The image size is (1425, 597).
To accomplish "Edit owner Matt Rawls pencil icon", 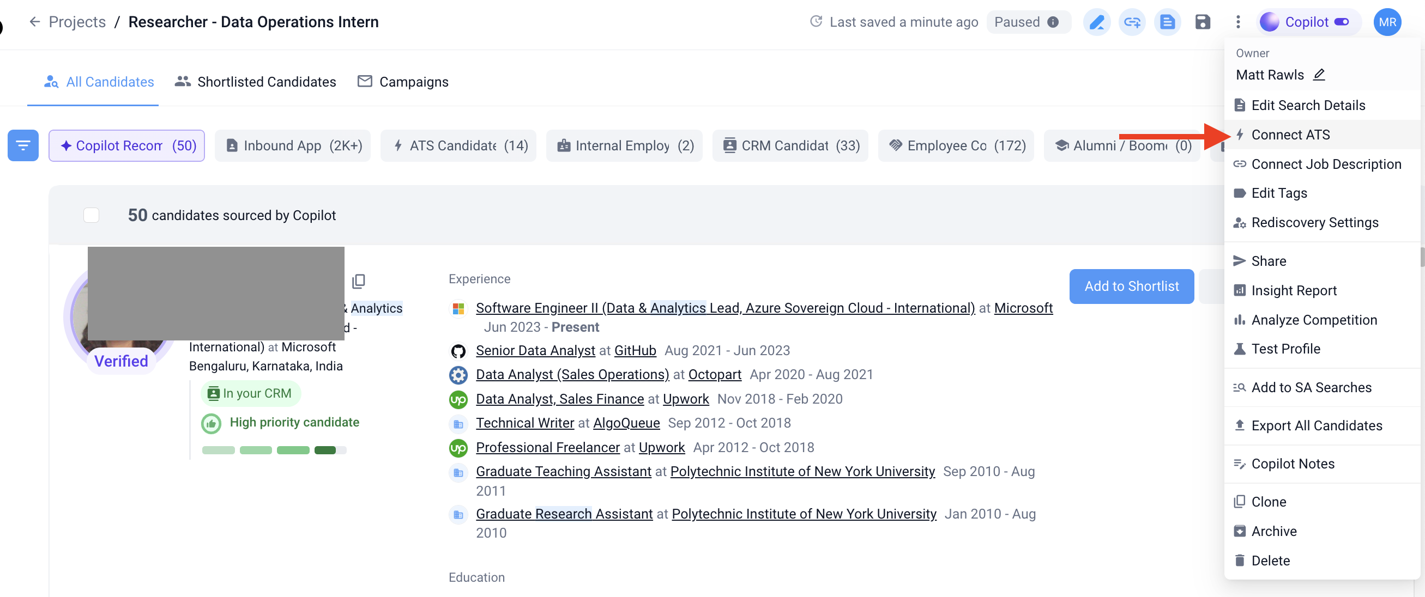I will coord(1319,74).
